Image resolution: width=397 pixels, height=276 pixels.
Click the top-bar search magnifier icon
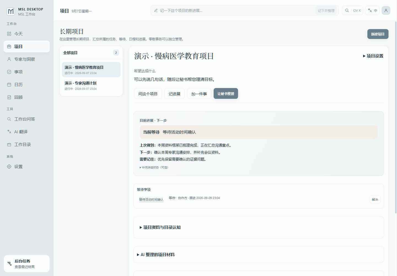347,10
